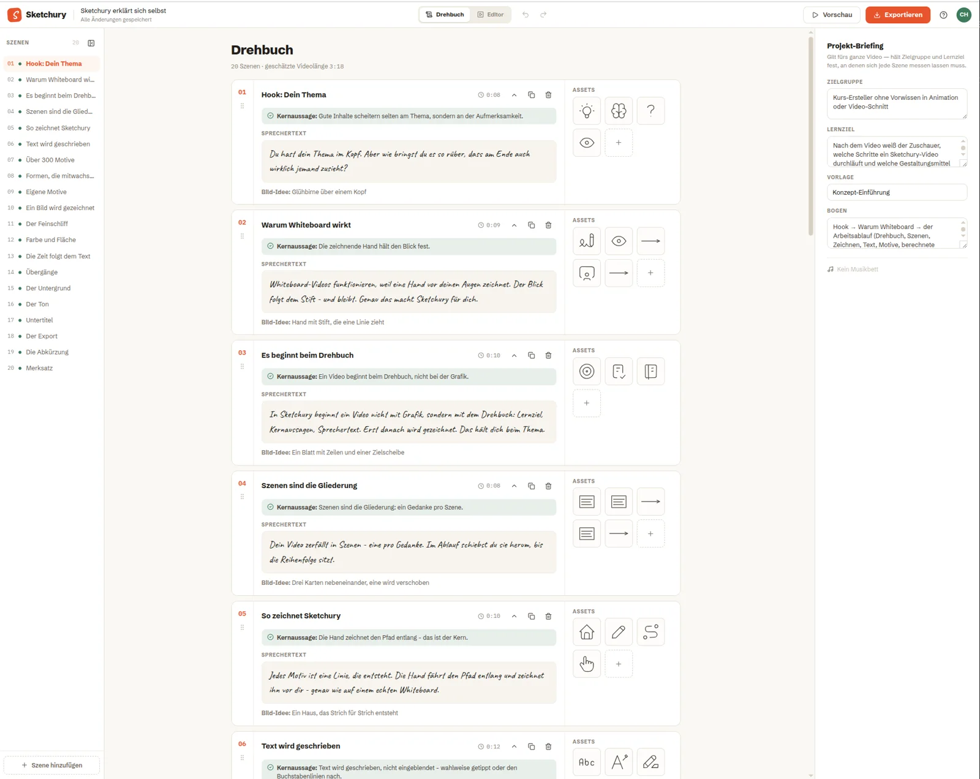Open the Vorlage Konzept-Einführung dropdown
The height and width of the screenshot is (779, 980).
pyautogui.click(x=897, y=192)
